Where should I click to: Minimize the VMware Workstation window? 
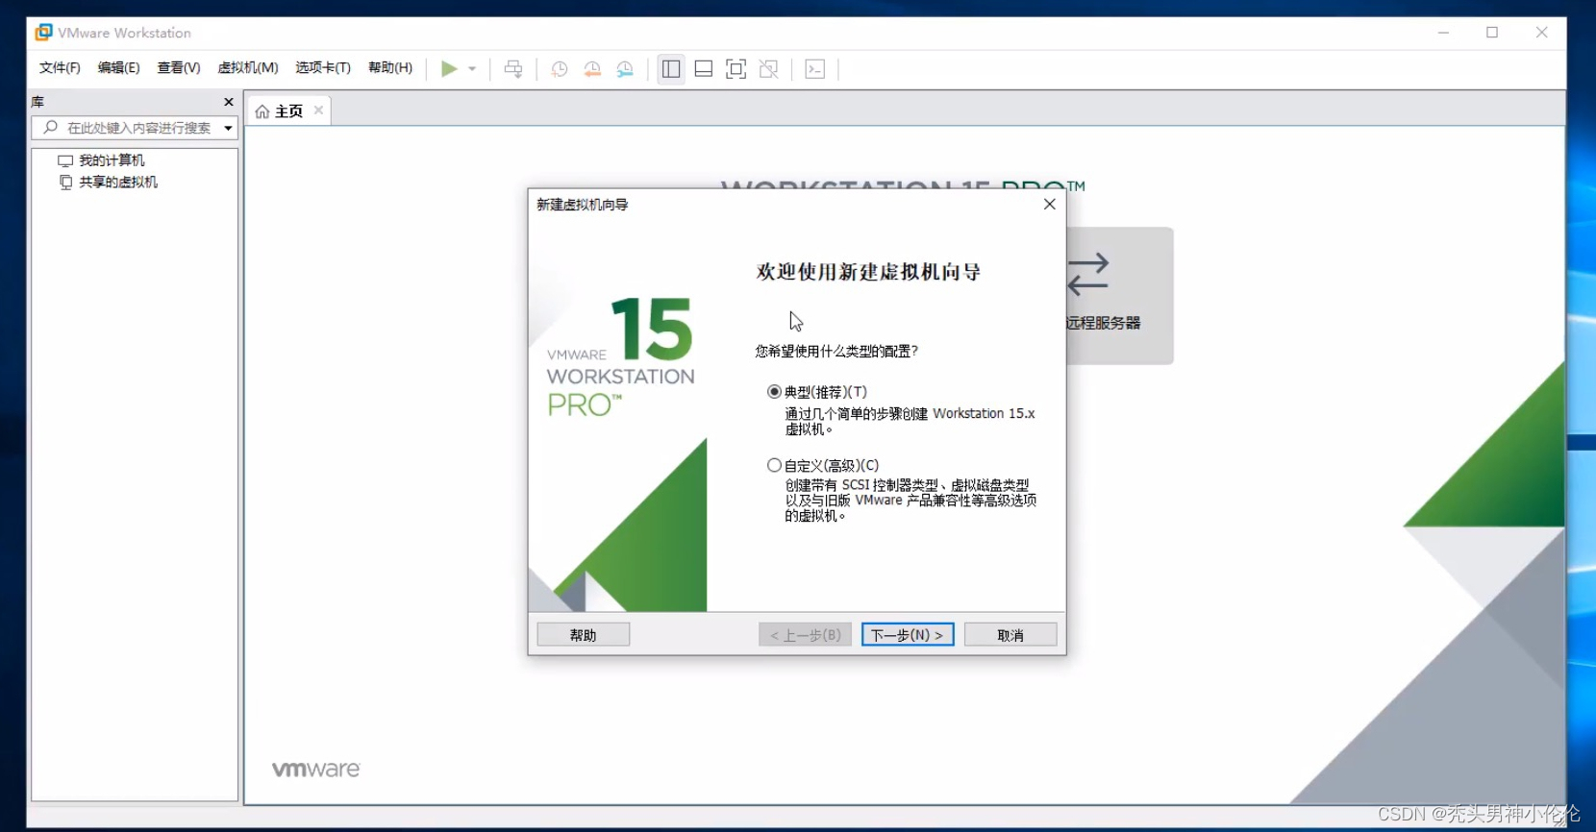click(1443, 33)
